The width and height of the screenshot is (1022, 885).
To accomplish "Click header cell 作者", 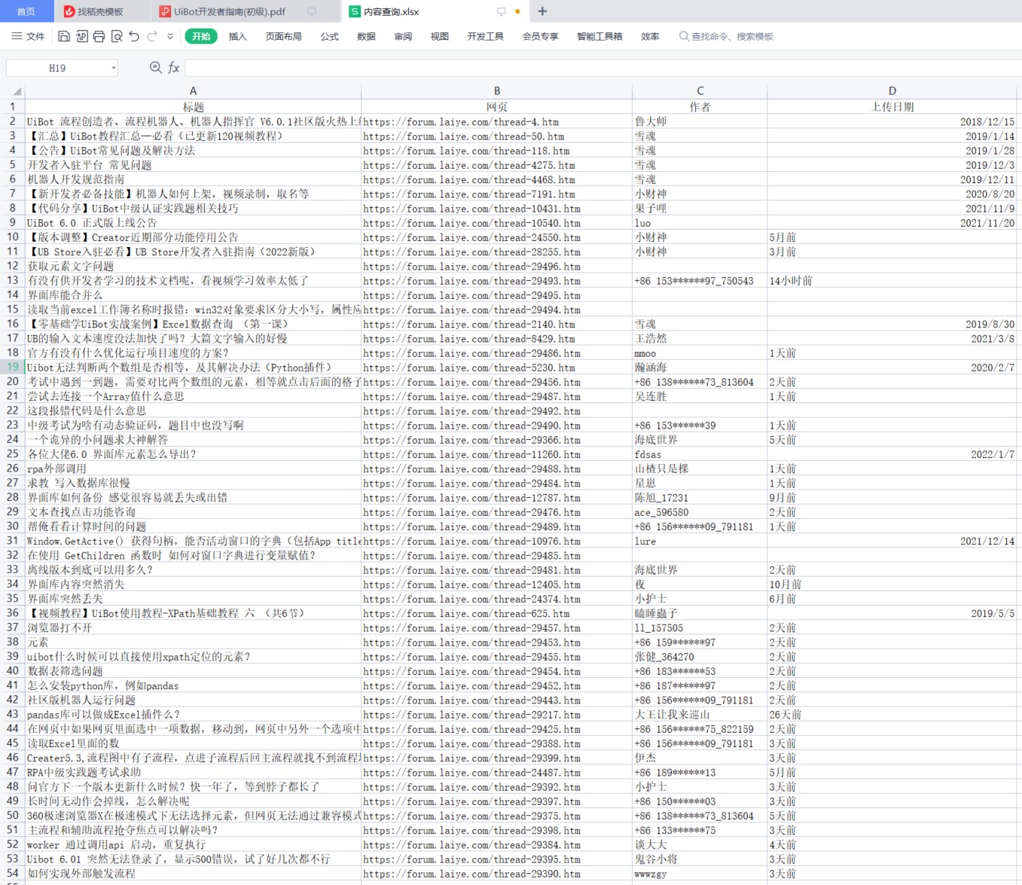I will (700, 107).
